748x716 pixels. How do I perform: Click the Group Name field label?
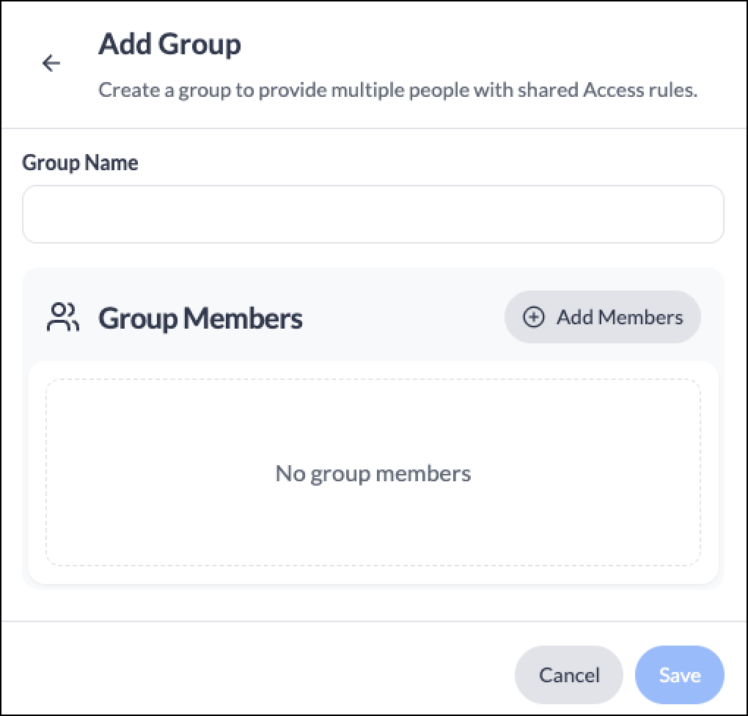click(x=80, y=164)
